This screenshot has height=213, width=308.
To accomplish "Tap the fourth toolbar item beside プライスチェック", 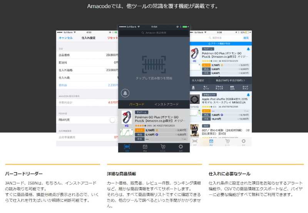I will point(232,88).
